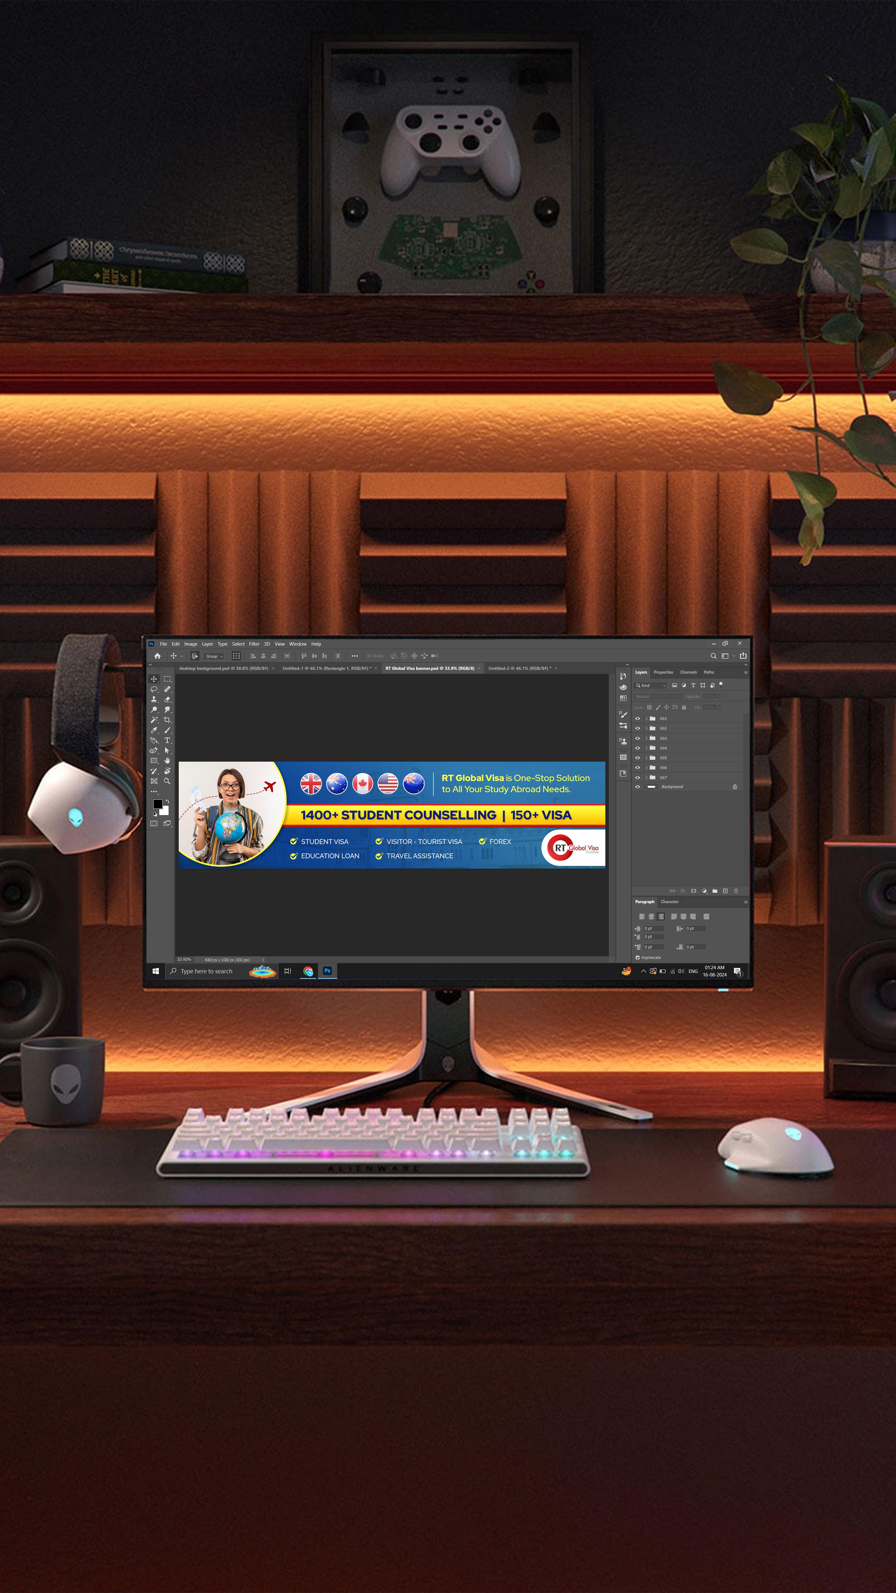This screenshot has width=896, height=1593.
Task: Toggle the Auto-Select checkbox icon
Action: (x=194, y=656)
